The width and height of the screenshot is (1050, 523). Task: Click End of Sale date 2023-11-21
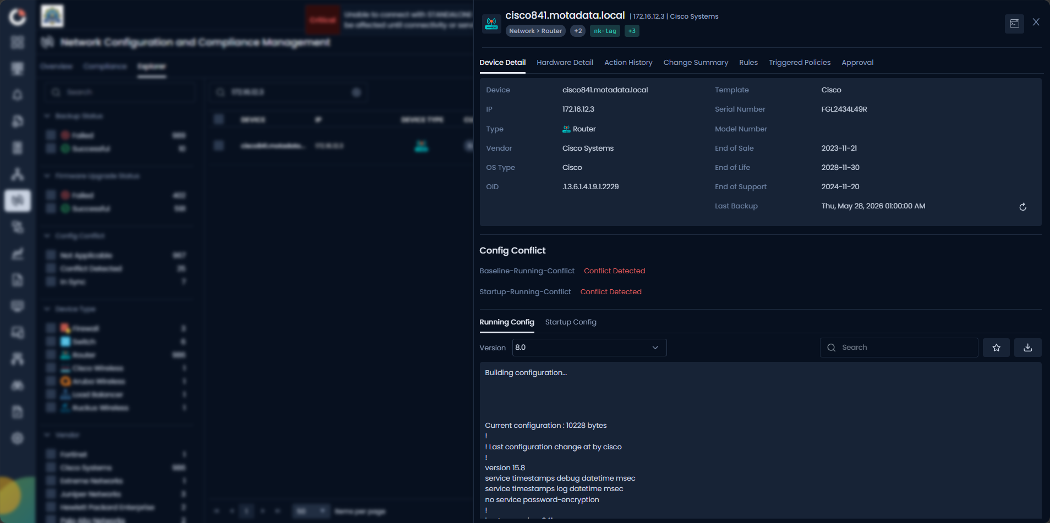click(839, 148)
